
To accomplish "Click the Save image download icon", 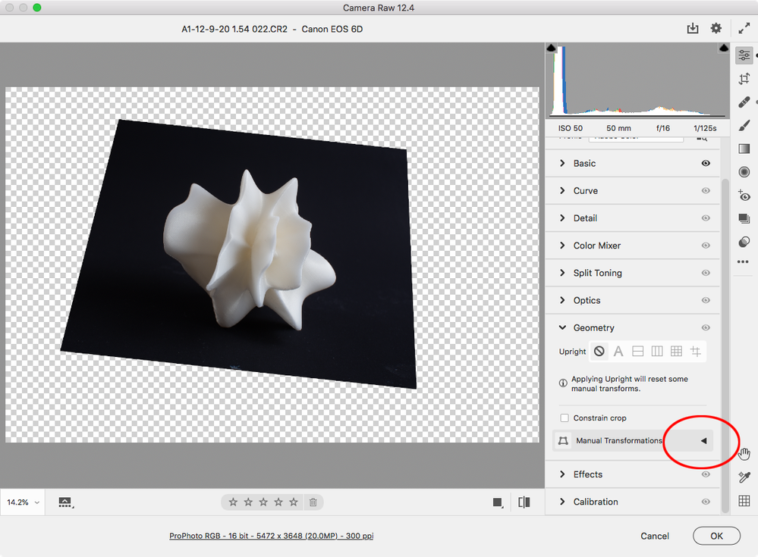I will tap(693, 29).
